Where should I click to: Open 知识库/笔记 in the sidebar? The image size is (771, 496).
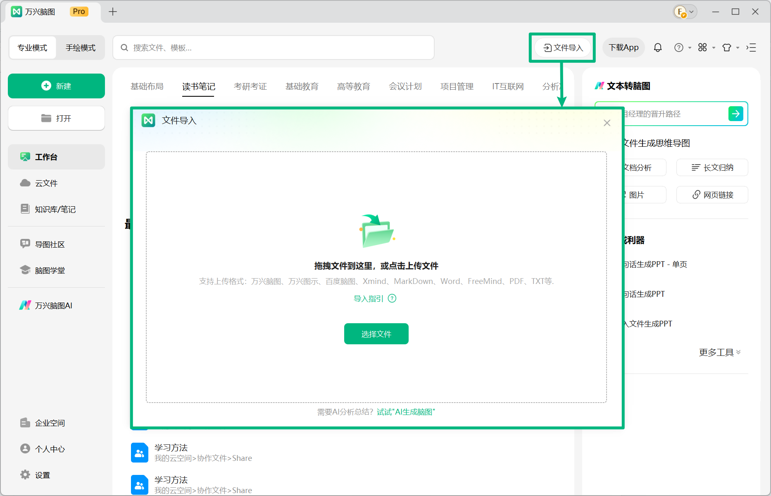click(x=56, y=209)
